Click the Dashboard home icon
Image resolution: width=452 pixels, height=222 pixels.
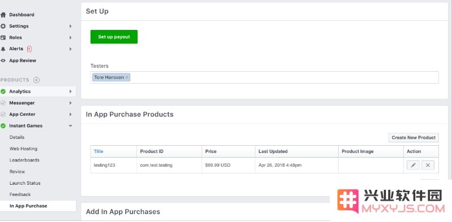(x=3, y=15)
